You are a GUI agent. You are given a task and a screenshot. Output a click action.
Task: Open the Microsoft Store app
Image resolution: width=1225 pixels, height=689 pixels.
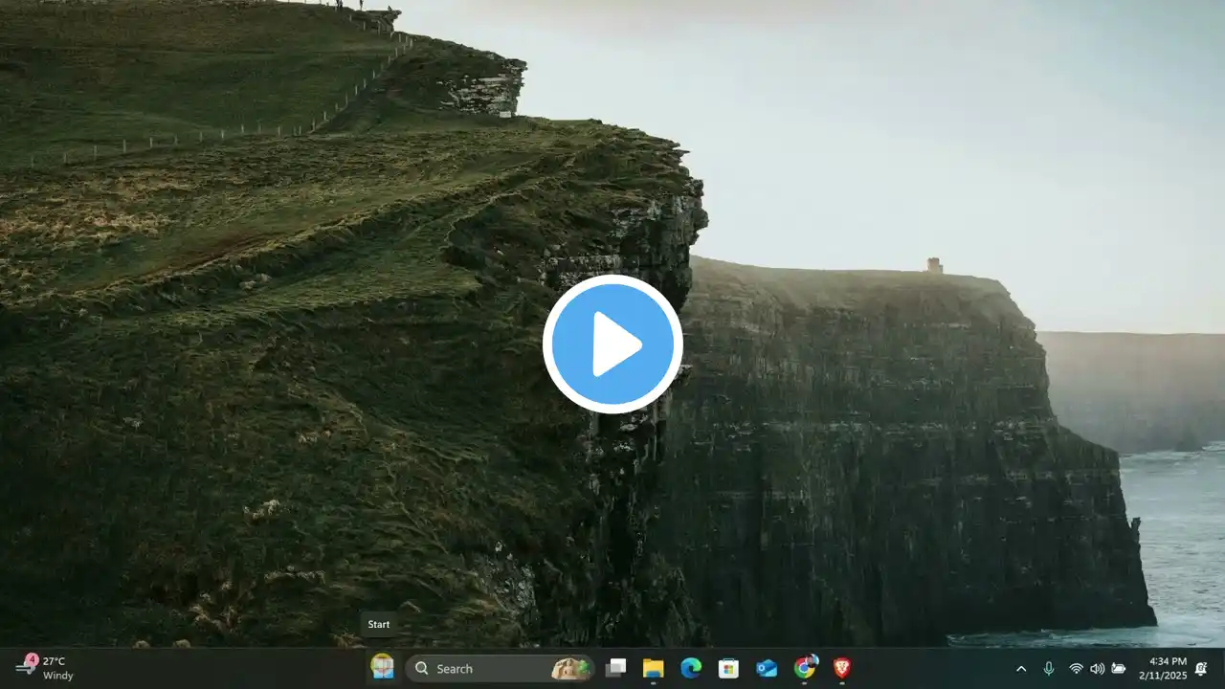pos(728,668)
